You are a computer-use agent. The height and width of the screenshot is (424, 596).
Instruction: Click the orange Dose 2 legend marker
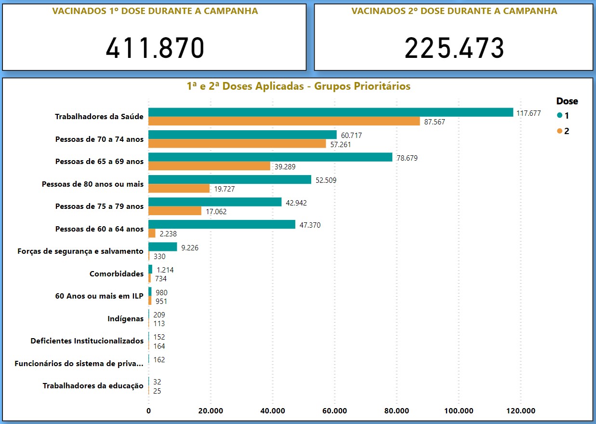click(559, 131)
